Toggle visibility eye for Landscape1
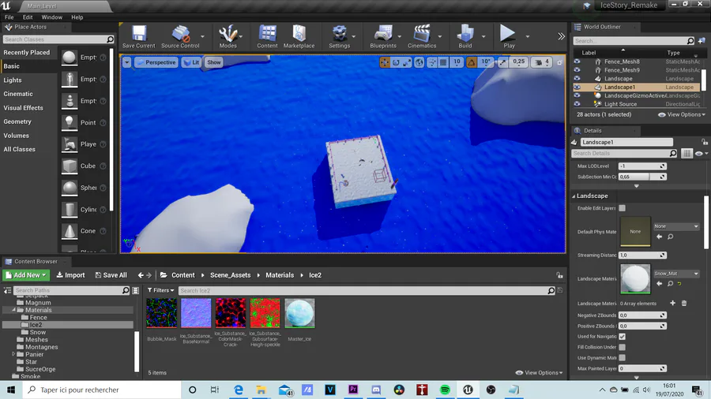This screenshot has height=399, width=711. pyautogui.click(x=577, y=87)
